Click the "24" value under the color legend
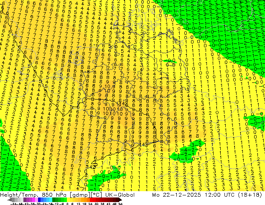The width and height of the screenshot is (265, 205). click(90, 204)
